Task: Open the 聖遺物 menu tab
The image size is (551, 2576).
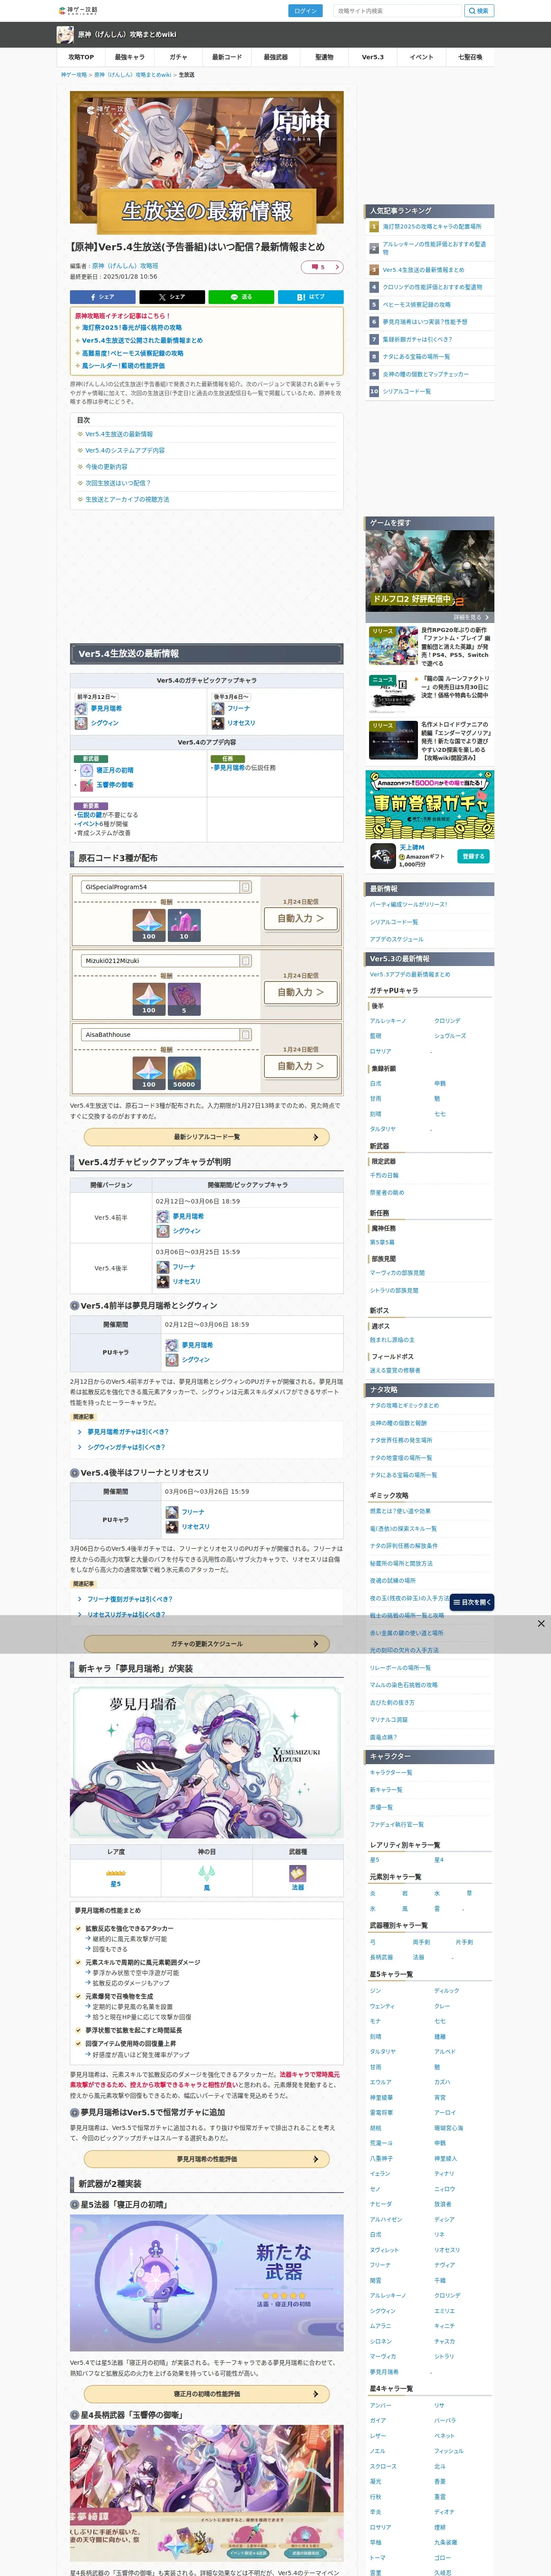Action: (324, 57)
